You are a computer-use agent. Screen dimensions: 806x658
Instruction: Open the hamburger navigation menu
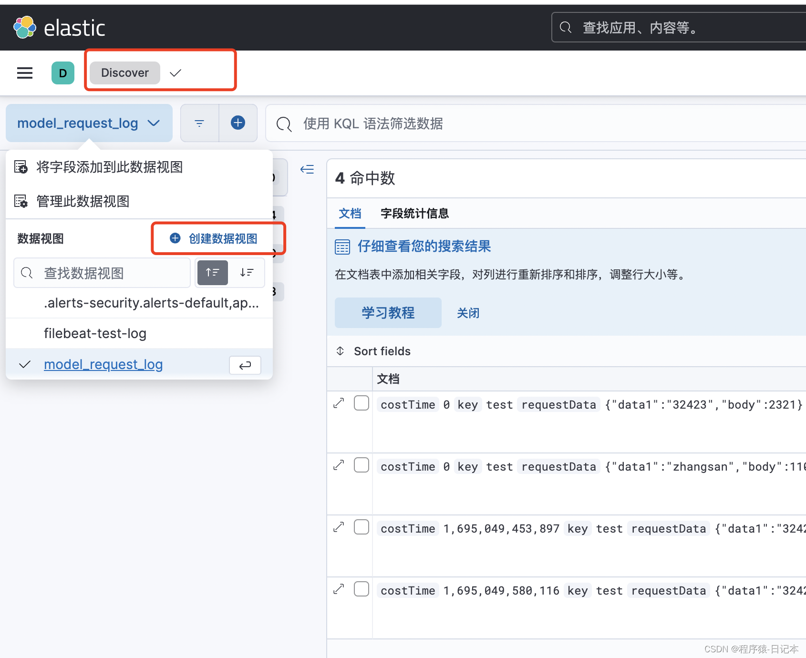click(x=25, y=73)
